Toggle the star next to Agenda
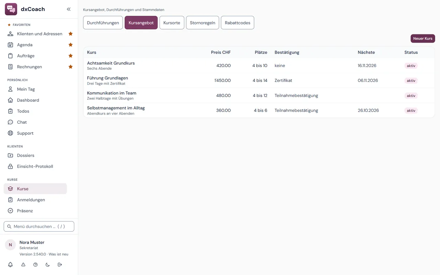 click(x=70, y=45)
